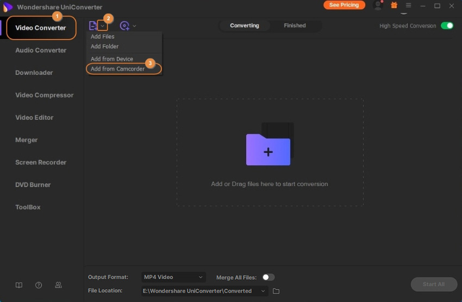Open the File Location path dropdown

pos(204,291)
